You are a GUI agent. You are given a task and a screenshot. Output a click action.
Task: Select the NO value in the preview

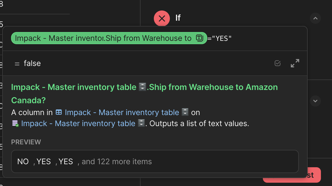click(x=23, y=161)
